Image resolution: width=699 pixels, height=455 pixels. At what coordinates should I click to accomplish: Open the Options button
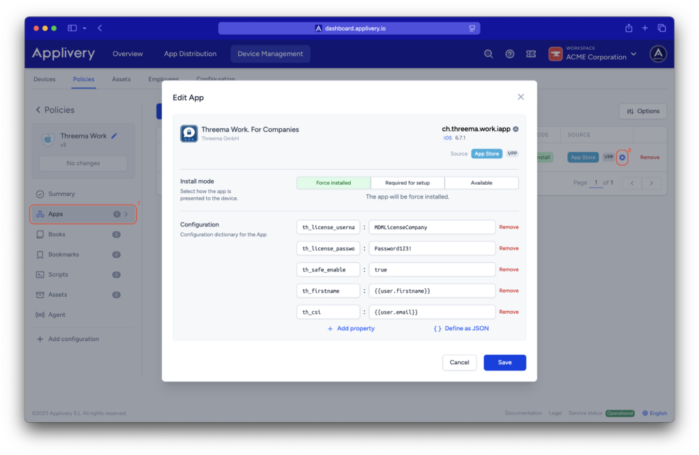tap(643, 111)
